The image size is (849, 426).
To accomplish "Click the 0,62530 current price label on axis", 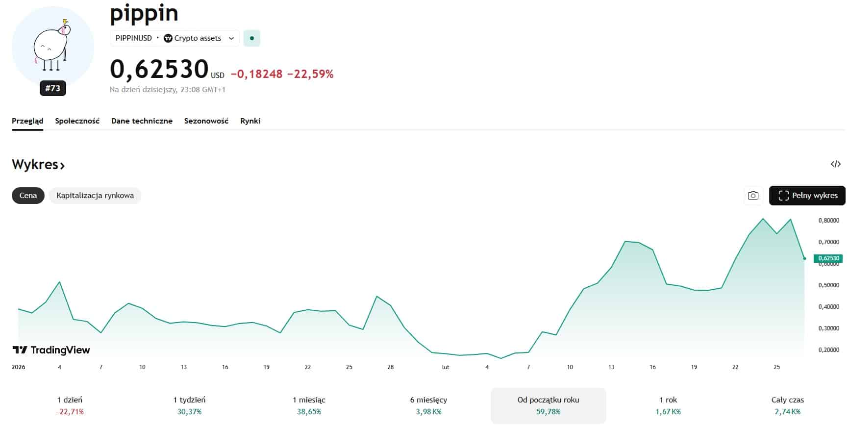I will pyautogui.click(x=828, y=258).
